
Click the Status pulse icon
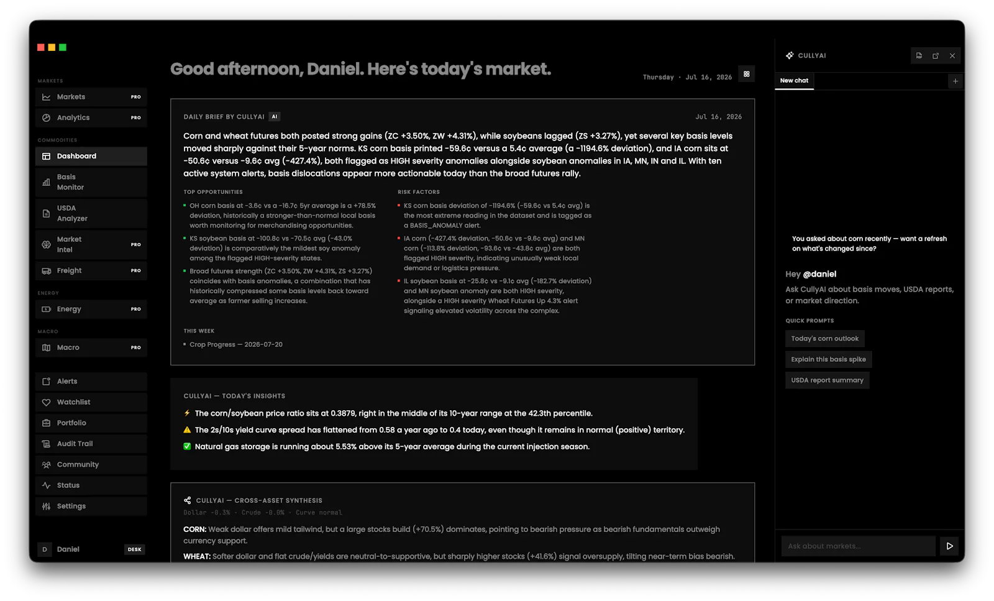(46, 485)
